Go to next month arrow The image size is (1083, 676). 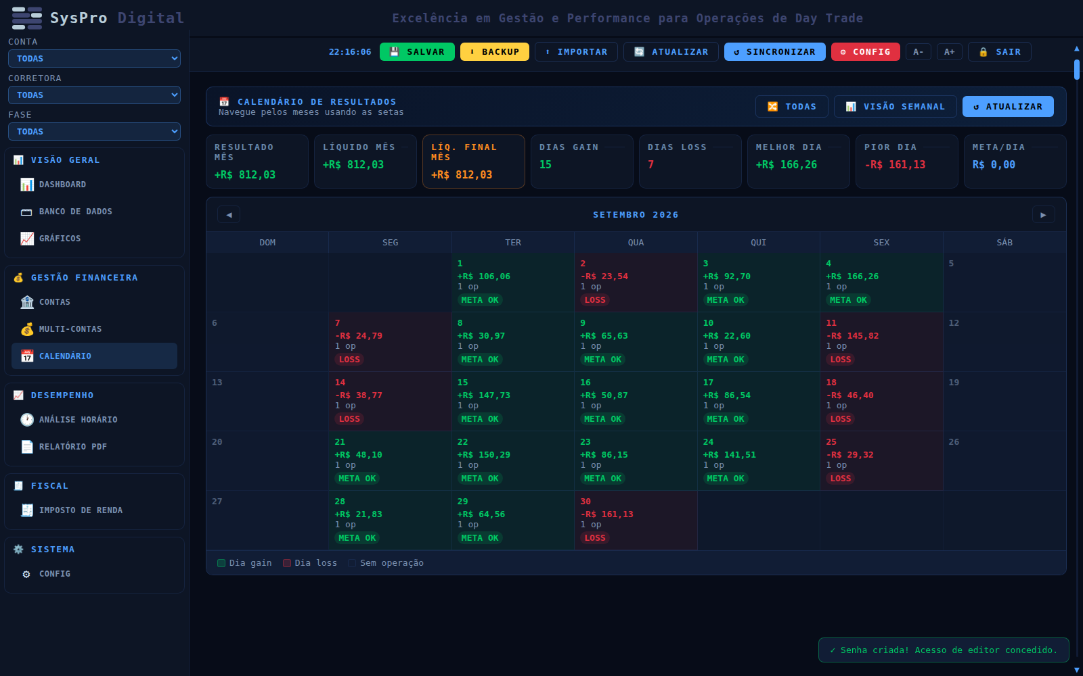1043,214
